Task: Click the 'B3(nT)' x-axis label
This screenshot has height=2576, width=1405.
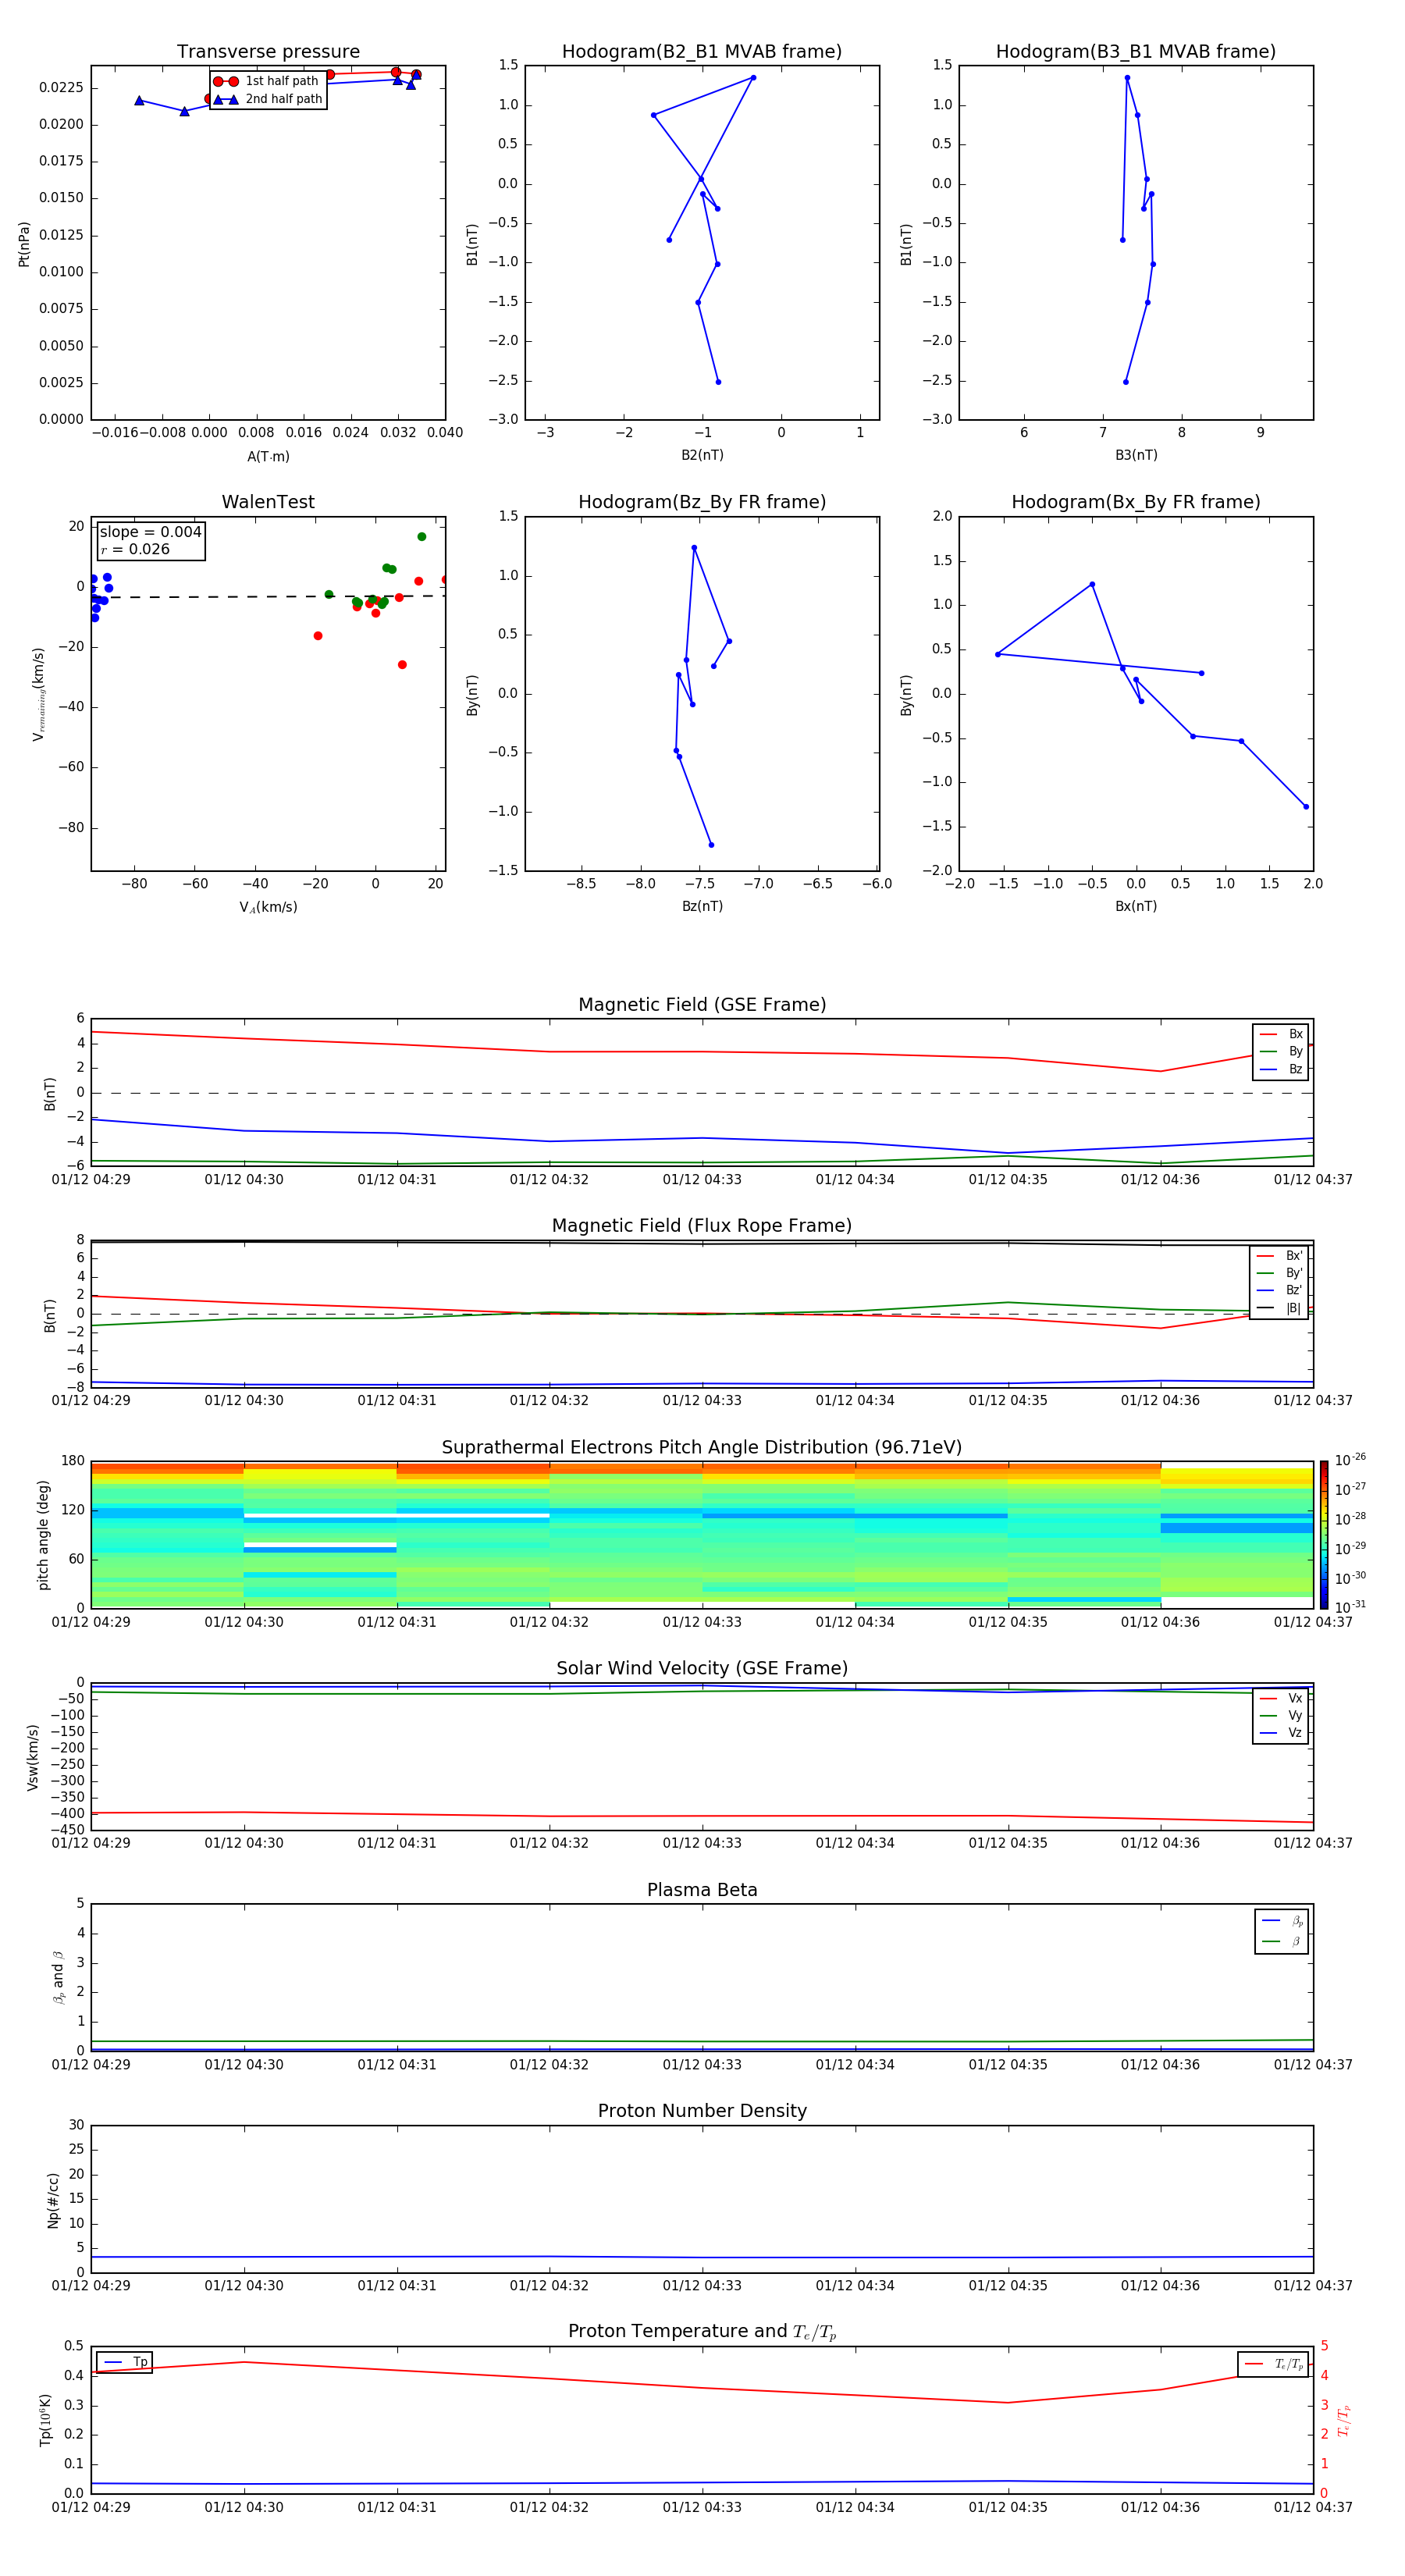Action: pos(1136,456)
